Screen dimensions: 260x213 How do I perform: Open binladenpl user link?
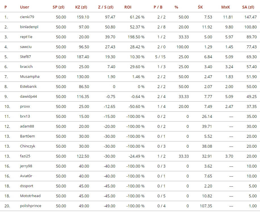pyautogui.click(x=29, y=27)
